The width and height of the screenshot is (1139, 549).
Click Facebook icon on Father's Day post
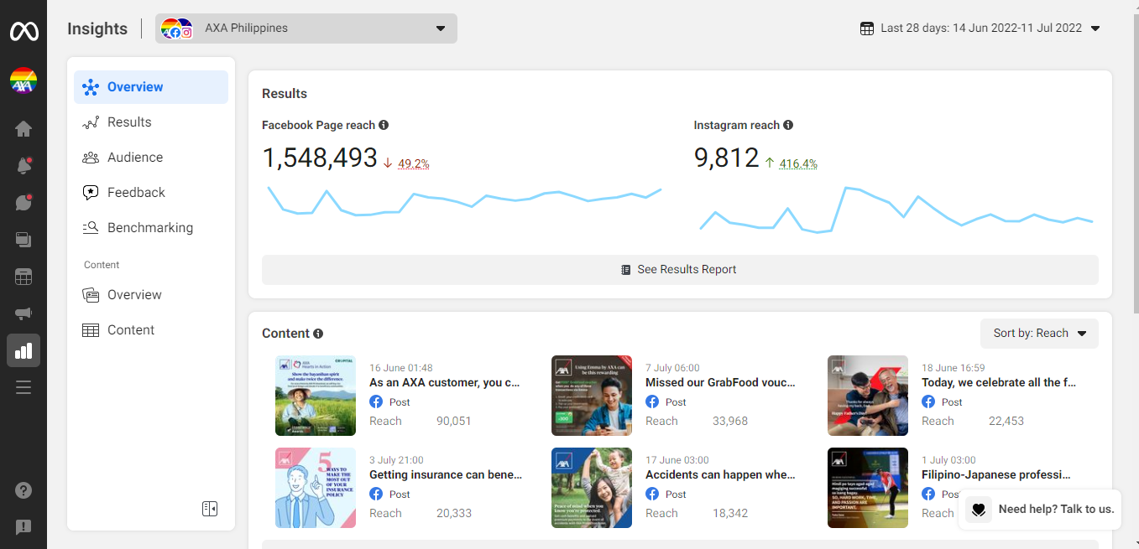tap(928, 402)
